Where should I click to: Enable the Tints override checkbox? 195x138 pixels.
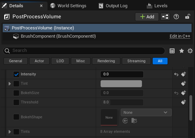pos(16,131)
